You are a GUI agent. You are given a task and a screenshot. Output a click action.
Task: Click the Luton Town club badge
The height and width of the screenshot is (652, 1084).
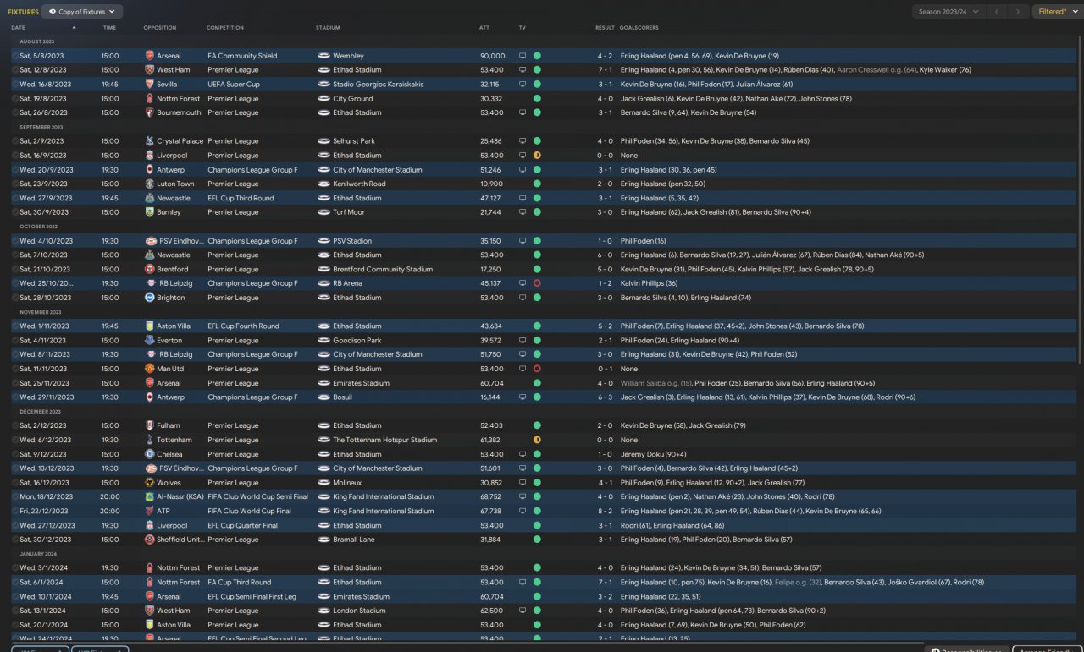point(150,184)
